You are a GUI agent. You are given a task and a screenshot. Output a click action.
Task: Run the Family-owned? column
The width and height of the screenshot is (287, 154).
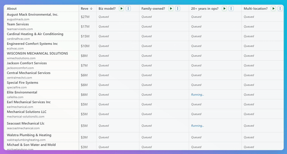[x=171, y=8]
